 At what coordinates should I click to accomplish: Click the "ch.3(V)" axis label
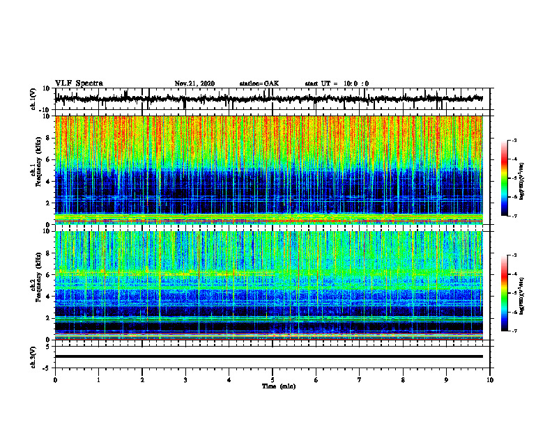(x=33, y=357)
